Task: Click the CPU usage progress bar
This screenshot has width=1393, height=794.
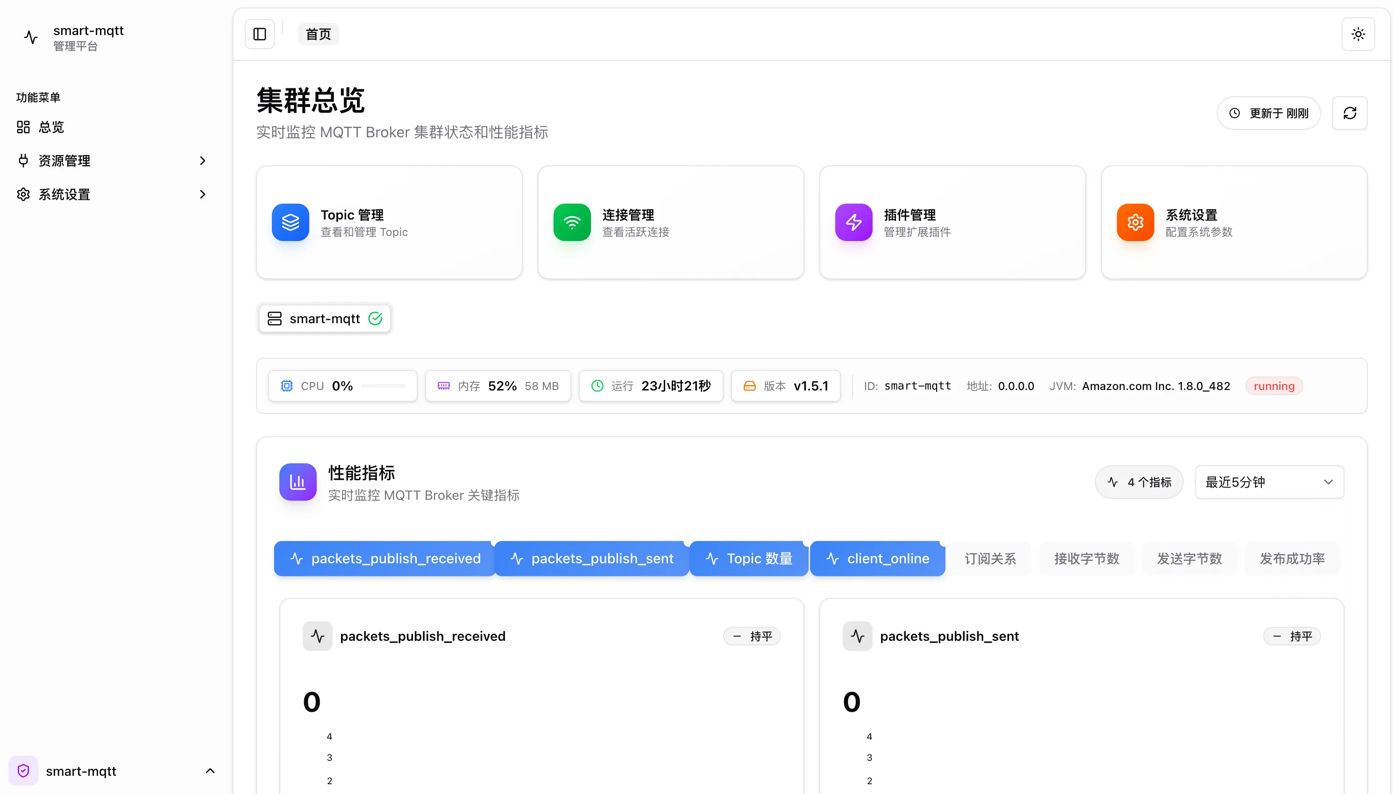Action: pyautogui.click(x=383, y=386)
